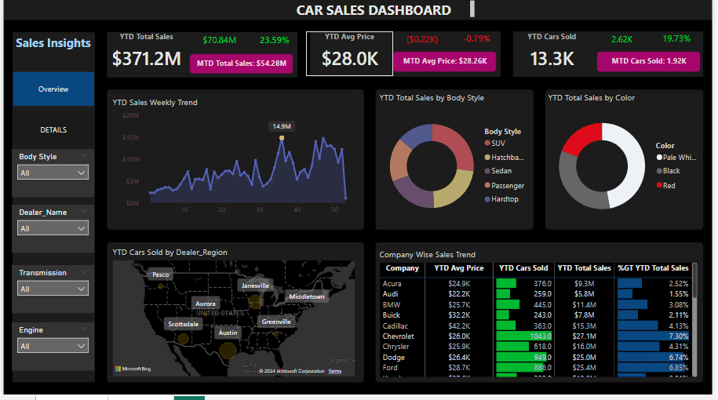This screenshot has height=400, width=718.
Task: Select Hardtop legend marker in Body Style
Action: [487, 199]
